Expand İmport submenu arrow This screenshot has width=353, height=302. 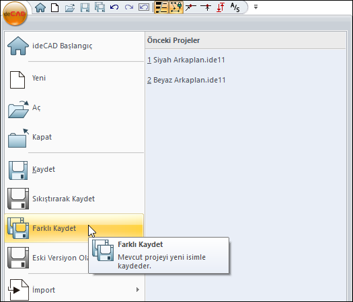coord(138,290)
